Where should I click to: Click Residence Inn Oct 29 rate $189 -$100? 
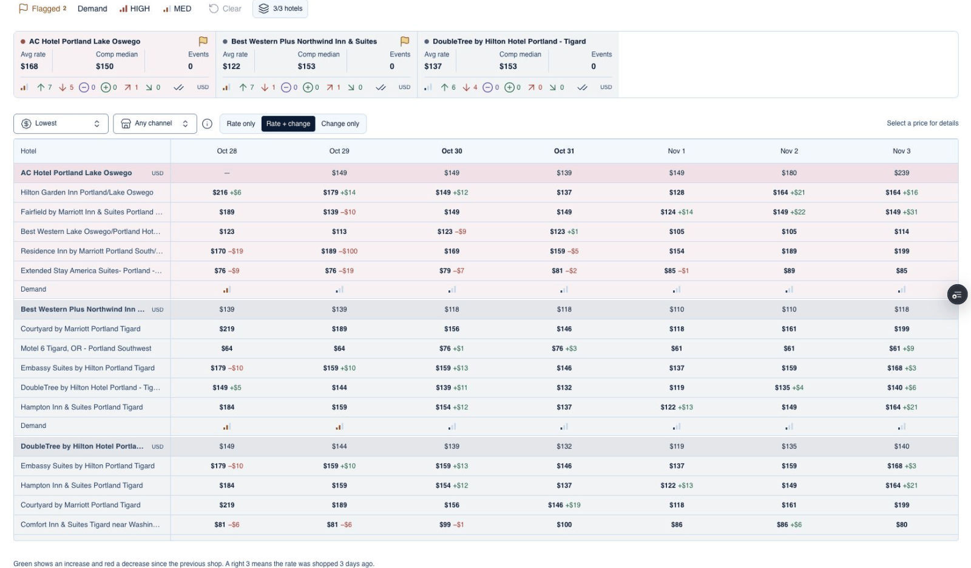pyautogui.click(x=339, y=251)
